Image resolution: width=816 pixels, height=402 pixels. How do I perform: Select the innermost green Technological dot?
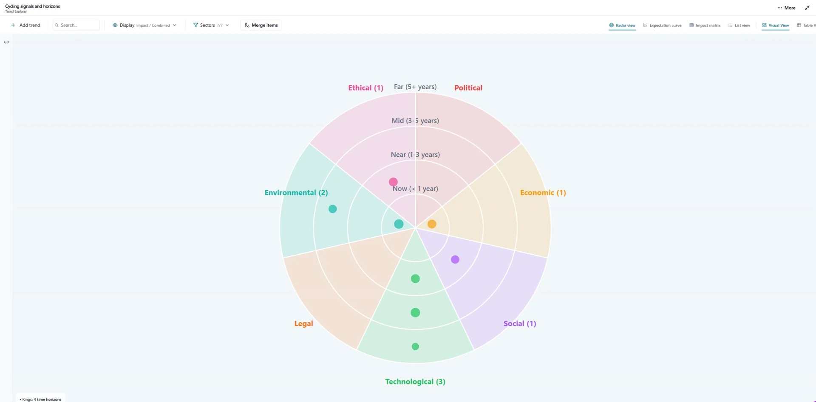[x=416, y=279]
